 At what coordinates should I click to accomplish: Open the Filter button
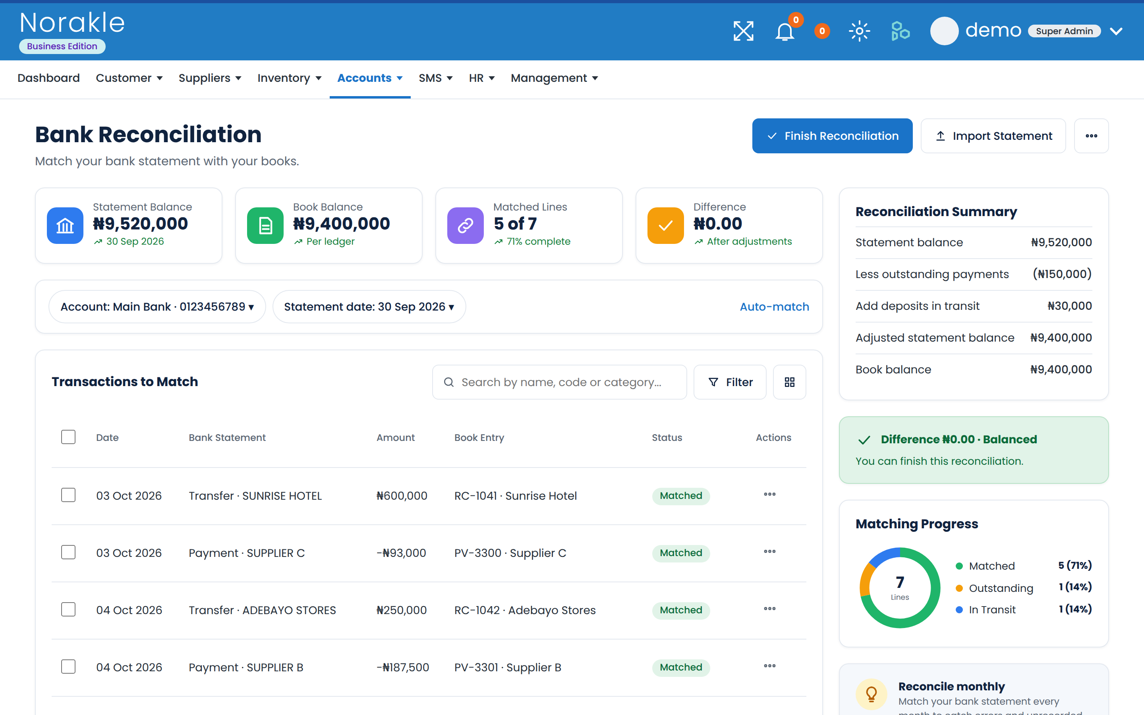730,382
